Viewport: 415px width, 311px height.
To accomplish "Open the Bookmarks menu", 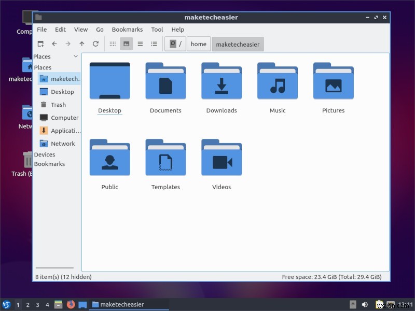I will (127, 30).
